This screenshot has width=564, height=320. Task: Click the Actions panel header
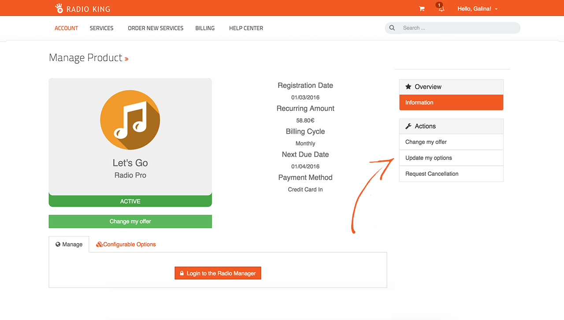(451, 126)
